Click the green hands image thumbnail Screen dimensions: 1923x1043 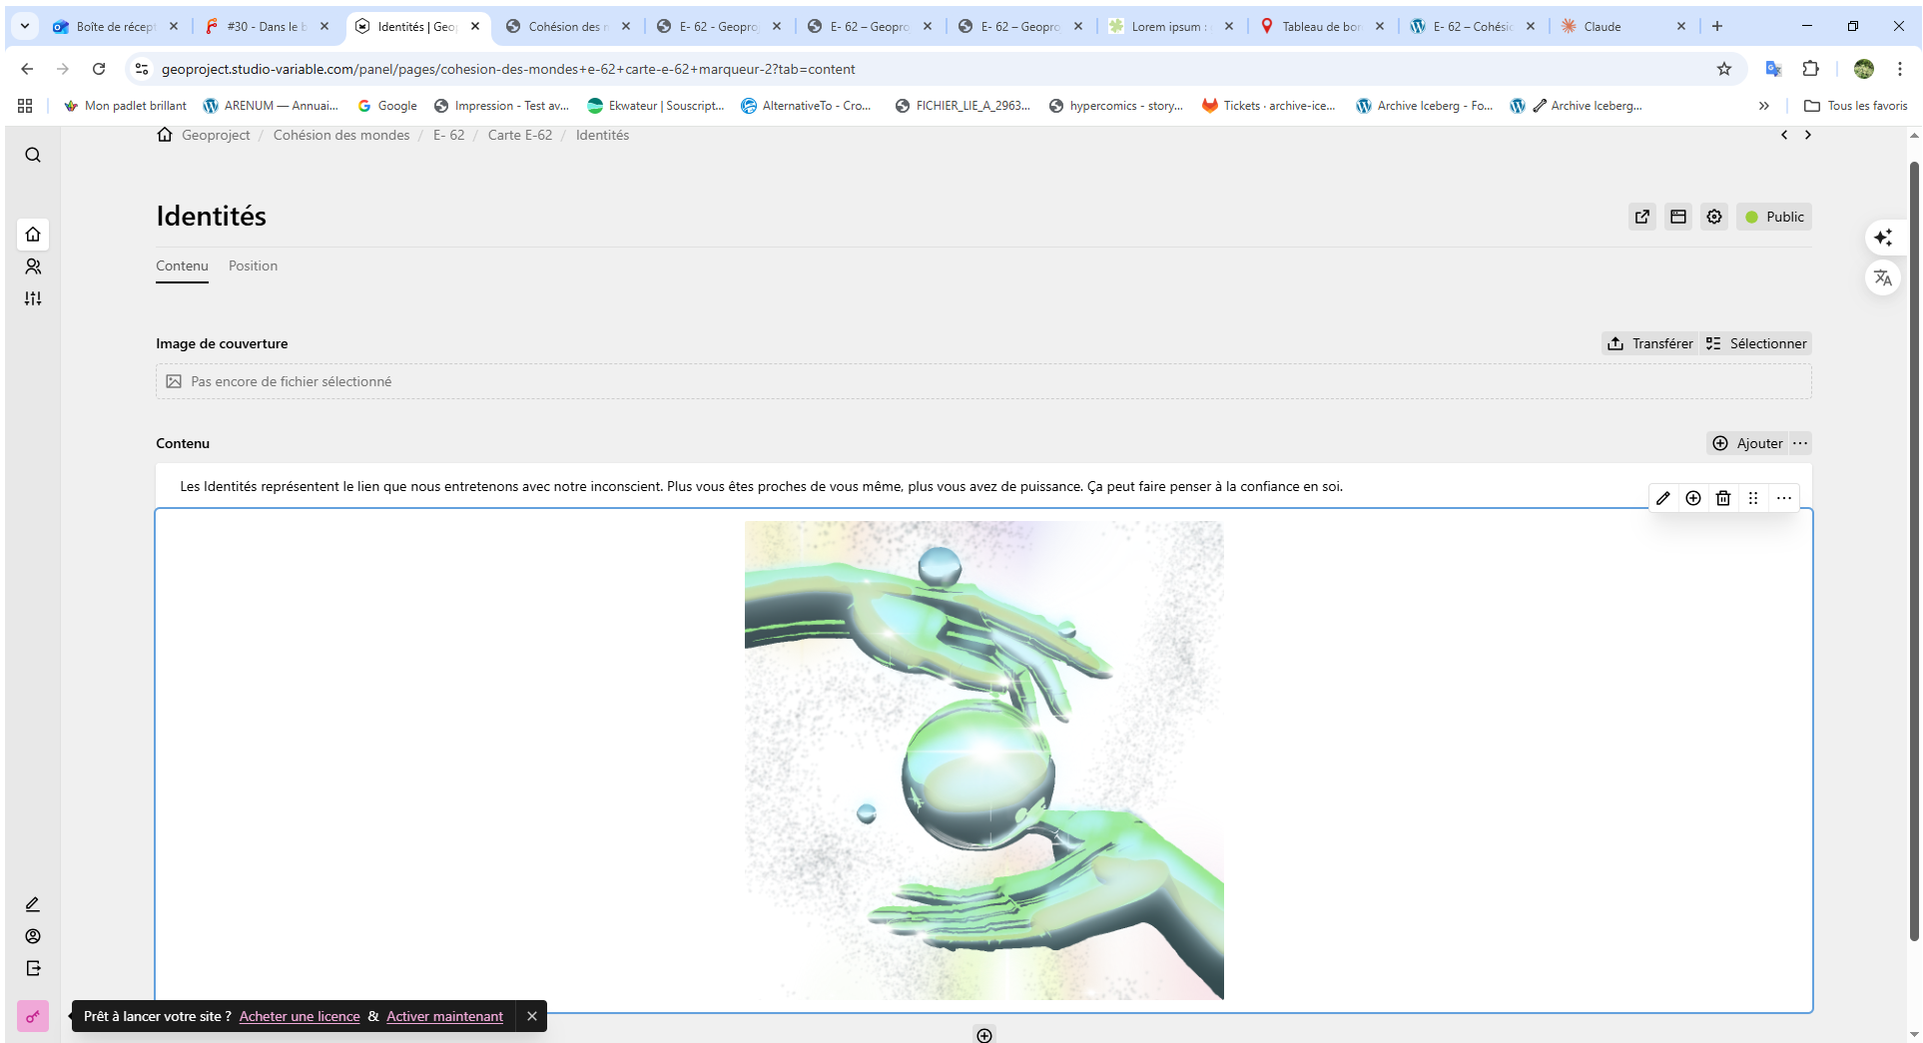click(x=983, y=760)
